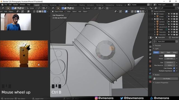Toggle the snap magnet icon in main viewport

pyautogui.click(x=100, y=8)
